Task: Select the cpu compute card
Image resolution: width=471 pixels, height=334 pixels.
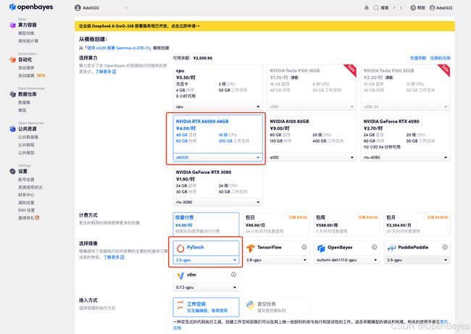Action: click(217, 88)
